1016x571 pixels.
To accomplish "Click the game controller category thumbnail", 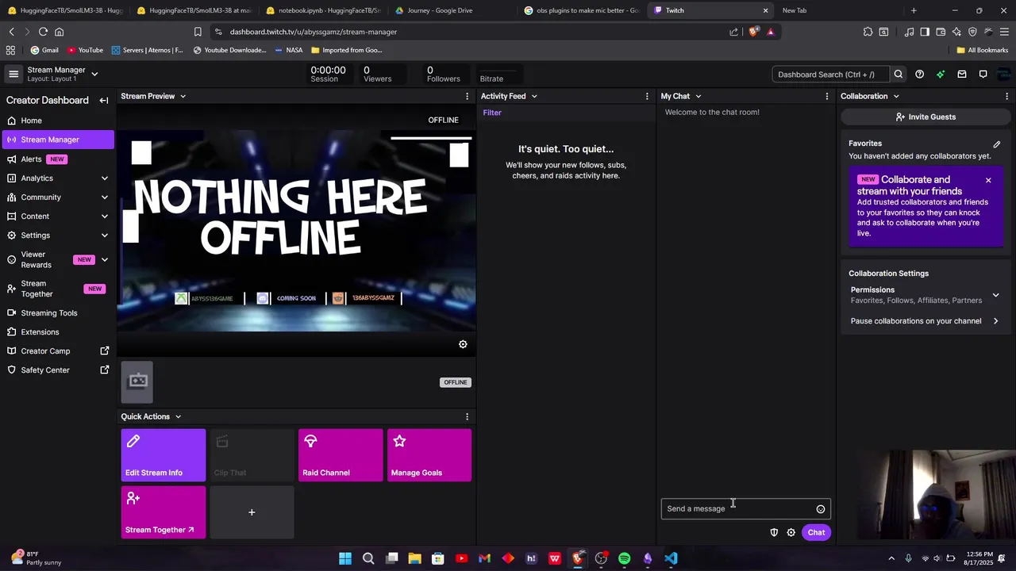I will point(137,381).
